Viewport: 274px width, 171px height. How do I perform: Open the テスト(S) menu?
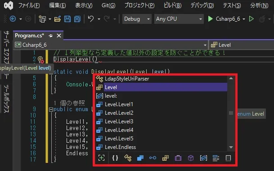(232, 5)
